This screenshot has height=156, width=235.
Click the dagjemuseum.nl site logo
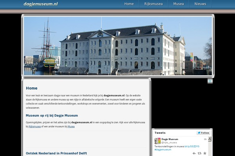coord(40,4)
